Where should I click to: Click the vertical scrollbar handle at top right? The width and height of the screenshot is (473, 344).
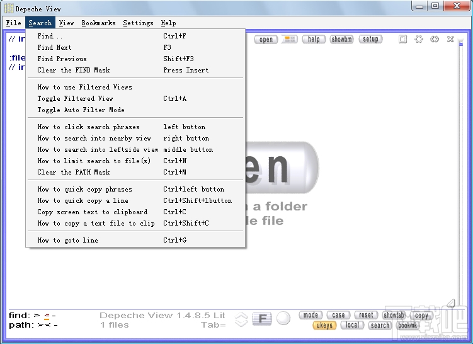(x=460, y=44)
